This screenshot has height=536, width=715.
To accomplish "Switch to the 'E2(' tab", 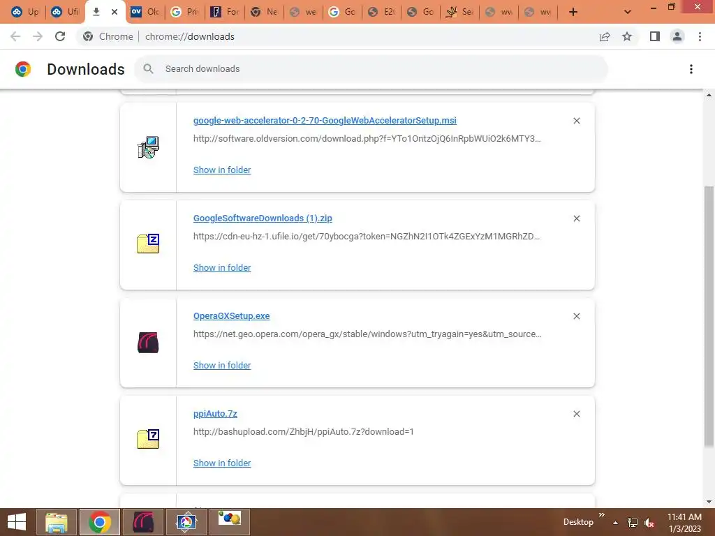I will pos(382,12).
